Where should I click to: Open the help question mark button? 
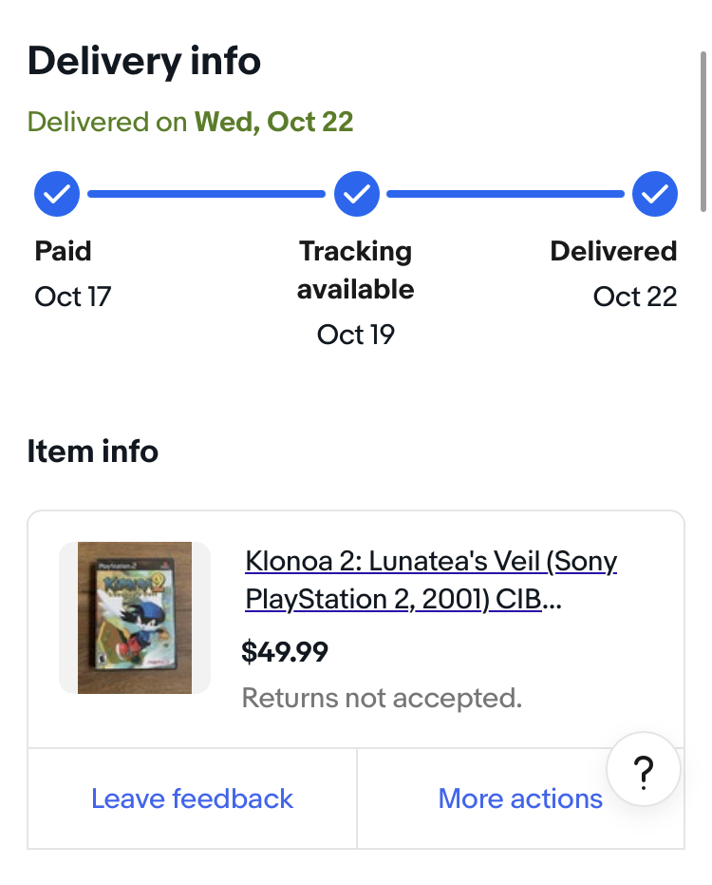coord(644,769)
